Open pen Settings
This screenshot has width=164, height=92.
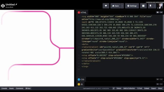132,6
